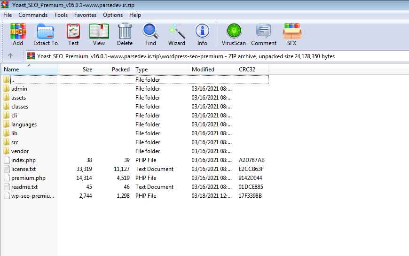Open the Options menu

[x=113, y=15]
